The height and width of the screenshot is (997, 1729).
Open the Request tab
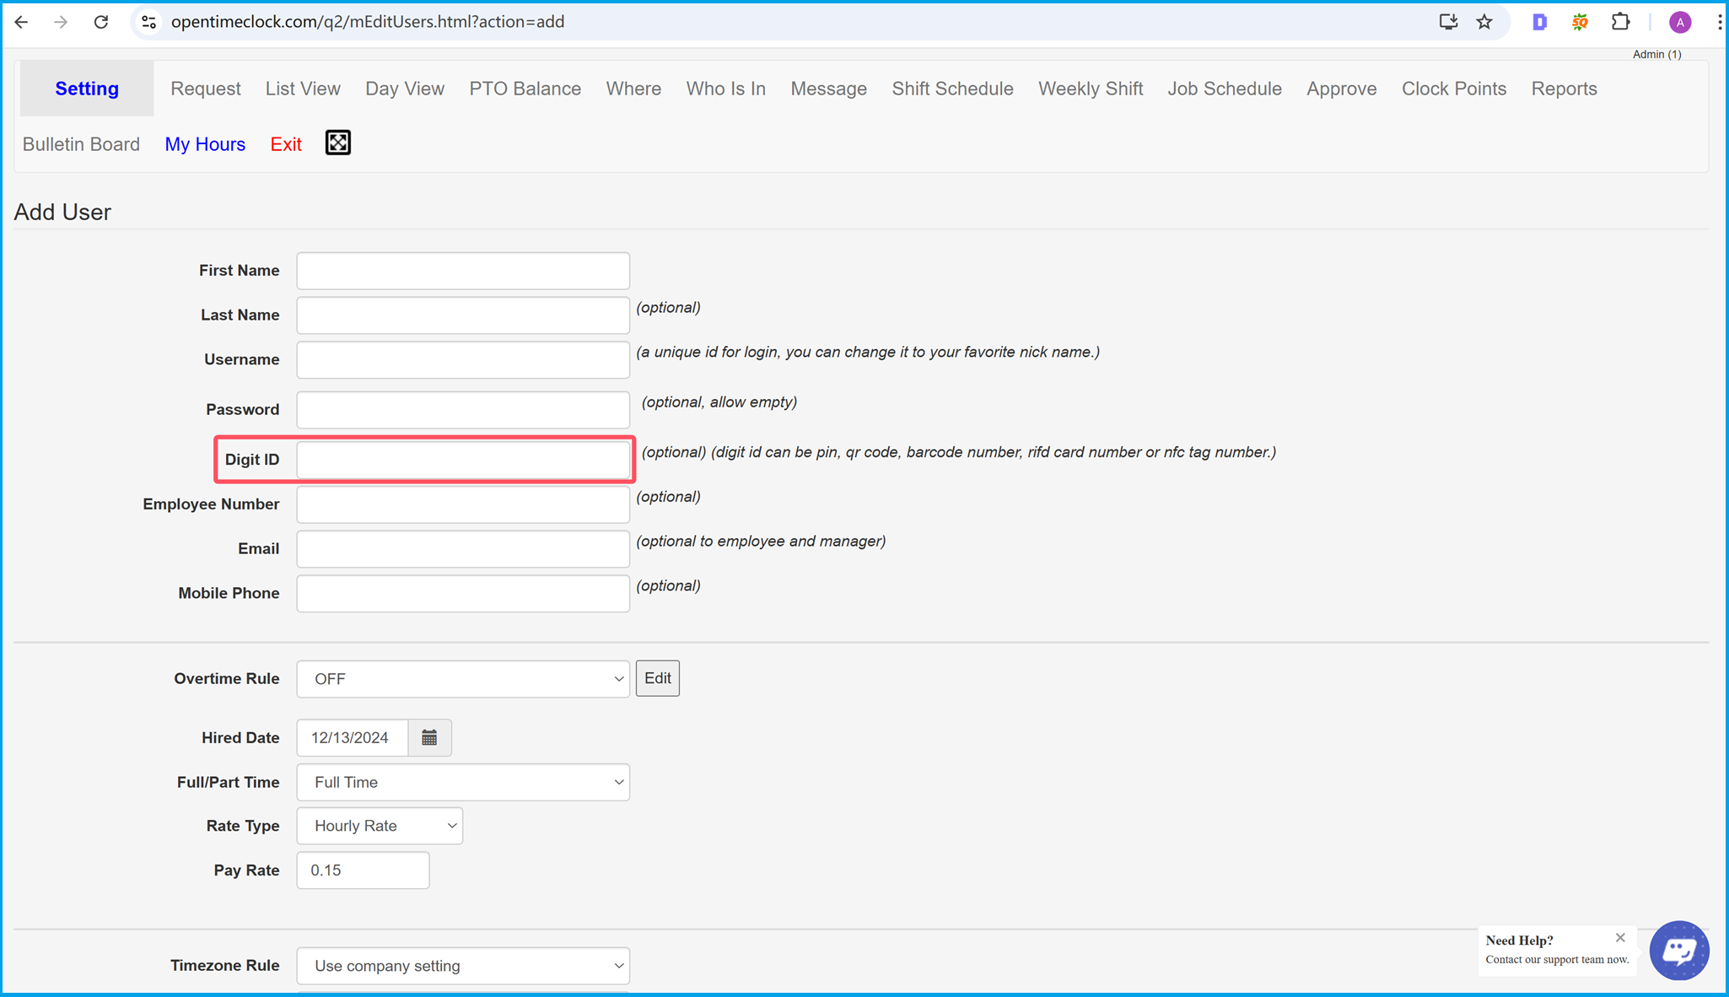point(206,89)
